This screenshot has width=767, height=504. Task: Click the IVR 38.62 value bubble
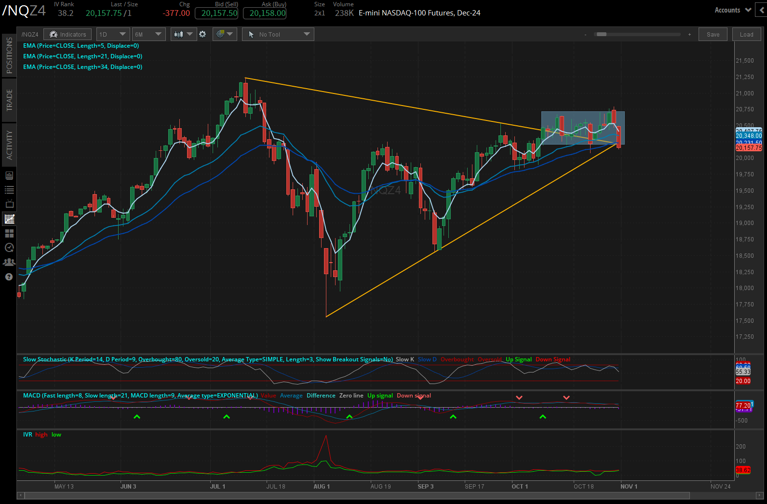click(743, 470)
